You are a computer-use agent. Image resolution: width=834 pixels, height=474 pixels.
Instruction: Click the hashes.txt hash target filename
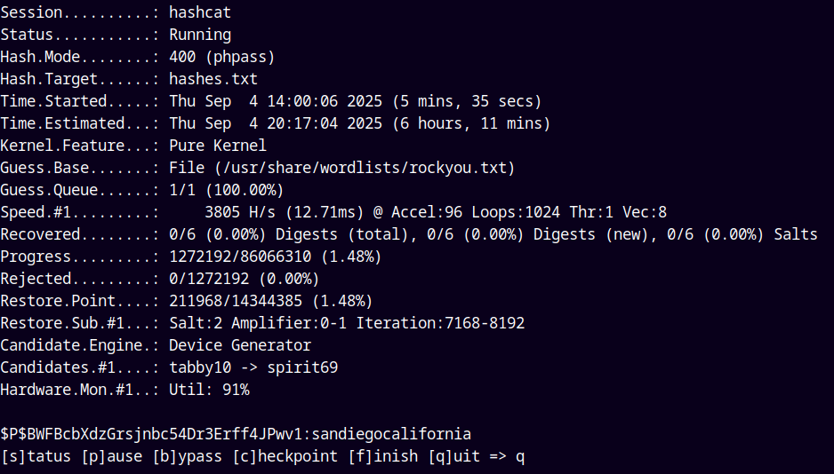213,79
